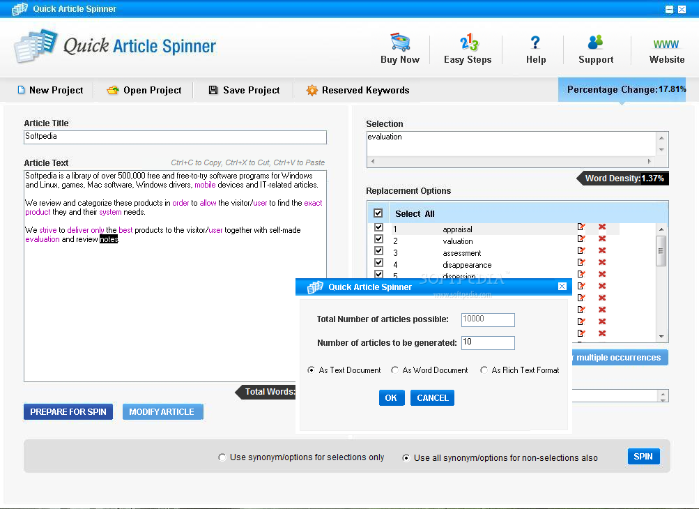This screenshot has width=699, height=509.
Task: Click the Article Title input field
Action: 175,137
